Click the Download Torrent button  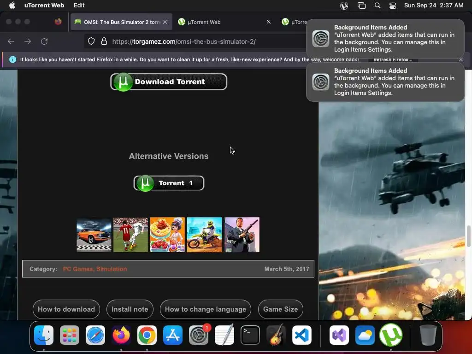(169, 82)
